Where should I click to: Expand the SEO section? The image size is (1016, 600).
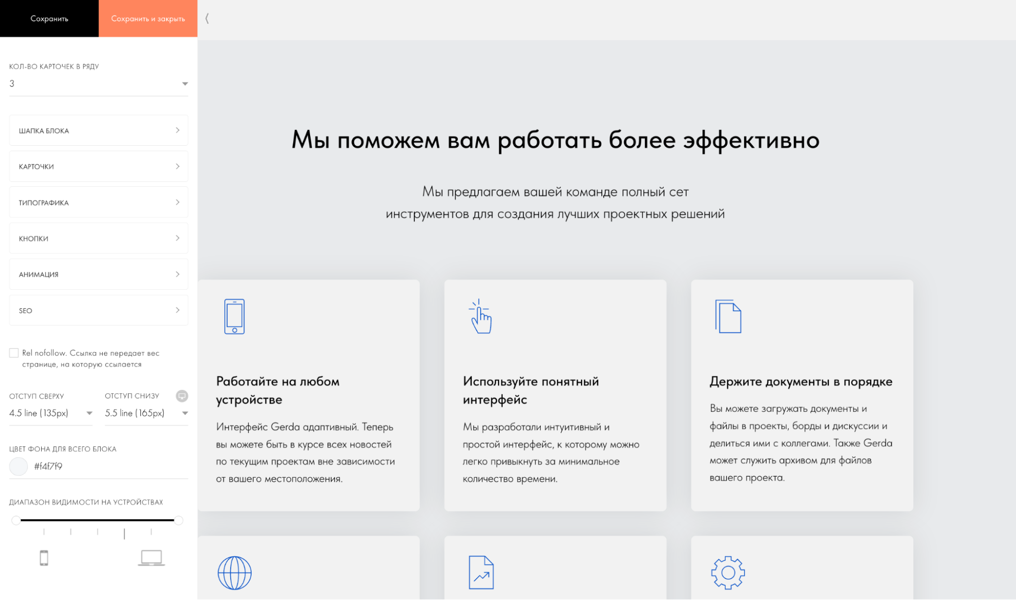click(x=99, y=310)
